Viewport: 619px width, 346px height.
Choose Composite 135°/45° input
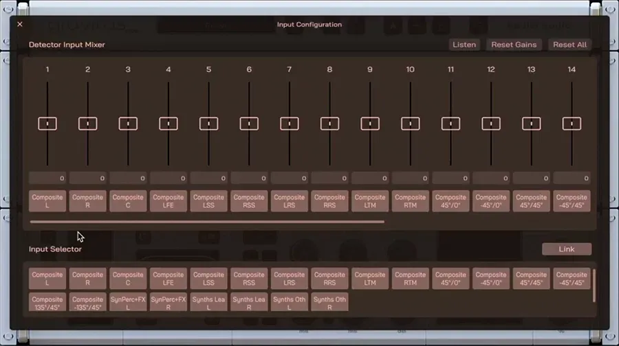pos(47,302)
